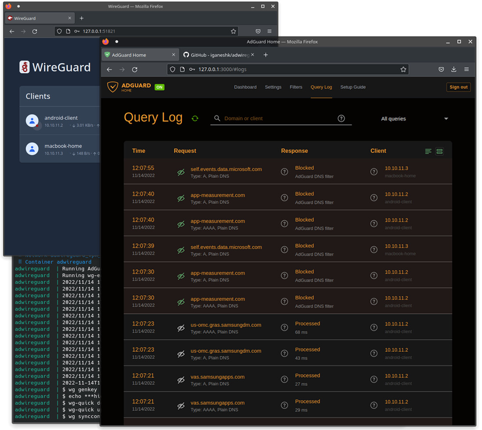The image size is (482, 430).
Task: Refresh the Query Log with green refresh icon
Action: pyautogui.click(x=195, y=118)
